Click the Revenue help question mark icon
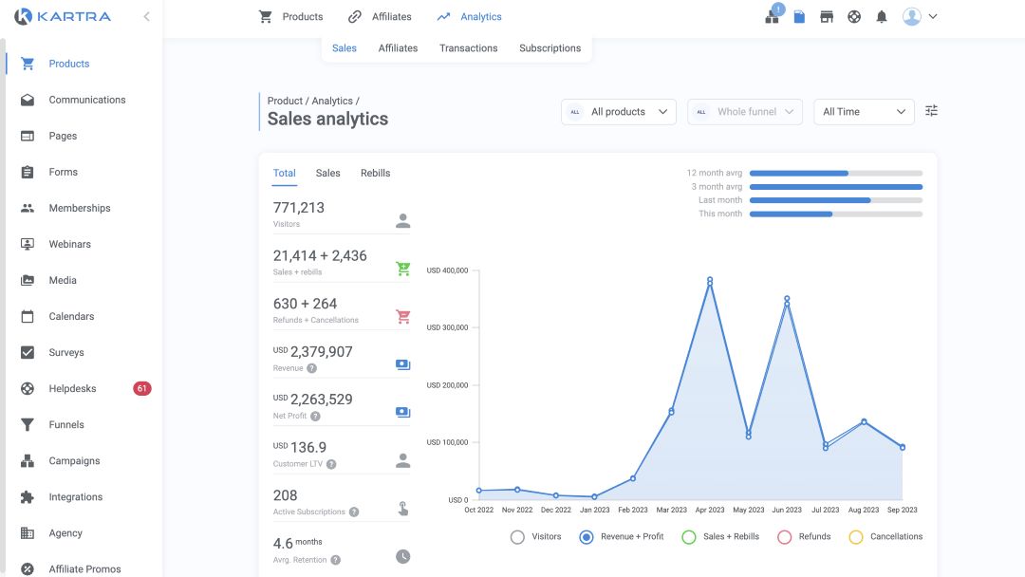 pyautogui.click(x=311, y=368)
